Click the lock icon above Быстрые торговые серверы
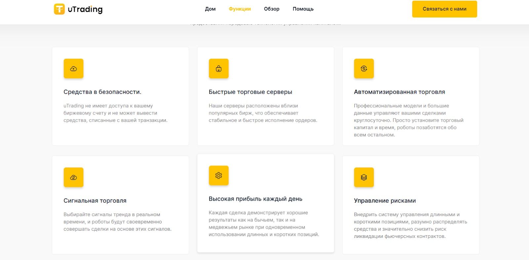Viewport: 529px width, 260px height. (x=219, y=69)
